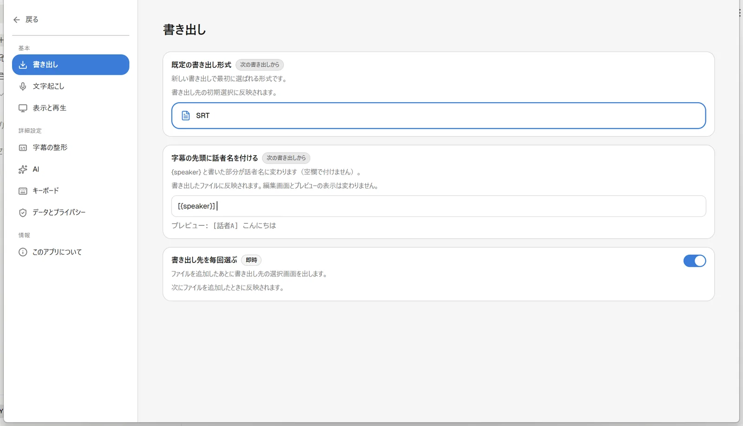
Task: Click the 即時 badge
Action: (x=251, y=260)
